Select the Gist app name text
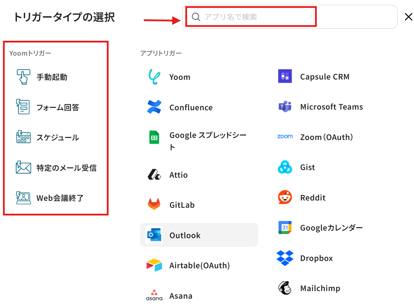 coord(307,167)
